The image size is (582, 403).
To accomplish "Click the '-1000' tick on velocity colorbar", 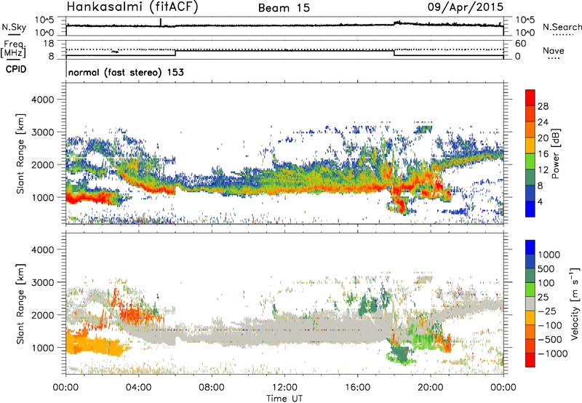I will 553,354.
